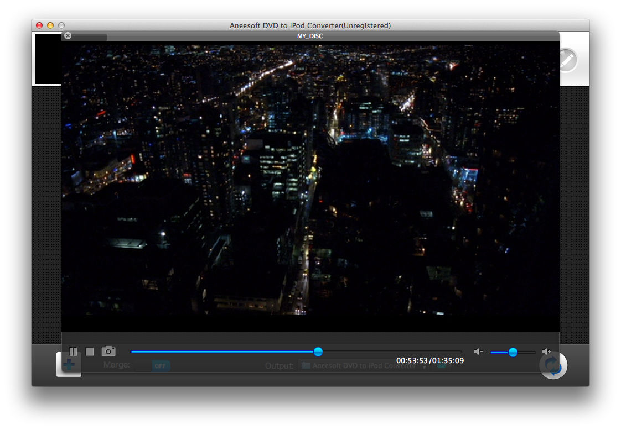Raise the volume with the speaker plus icon

[x=547, y=352]
